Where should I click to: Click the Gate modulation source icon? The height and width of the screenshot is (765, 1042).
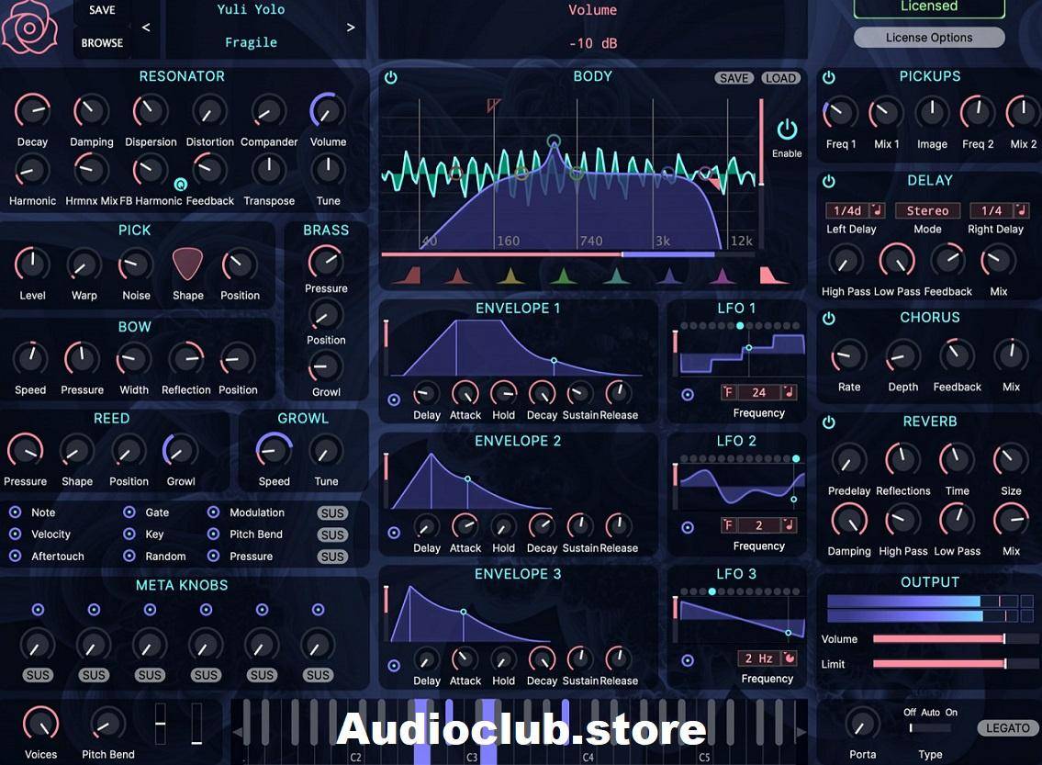coord(129,512)
